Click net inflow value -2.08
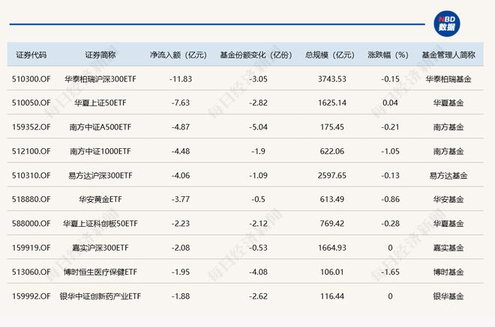 pyautogui.click(x=181, y=248)
